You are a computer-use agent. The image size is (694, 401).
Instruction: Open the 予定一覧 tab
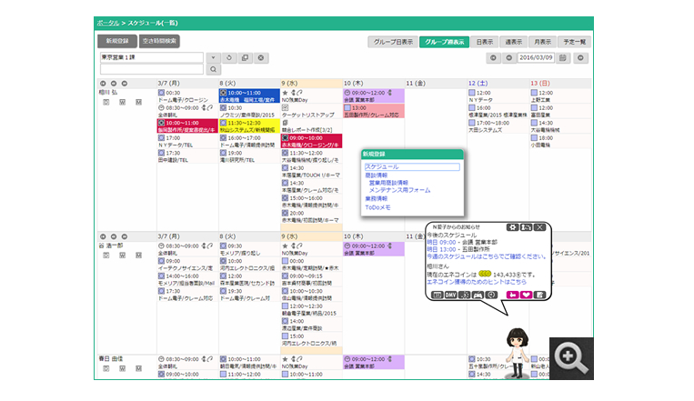click(x=574, y=42)
